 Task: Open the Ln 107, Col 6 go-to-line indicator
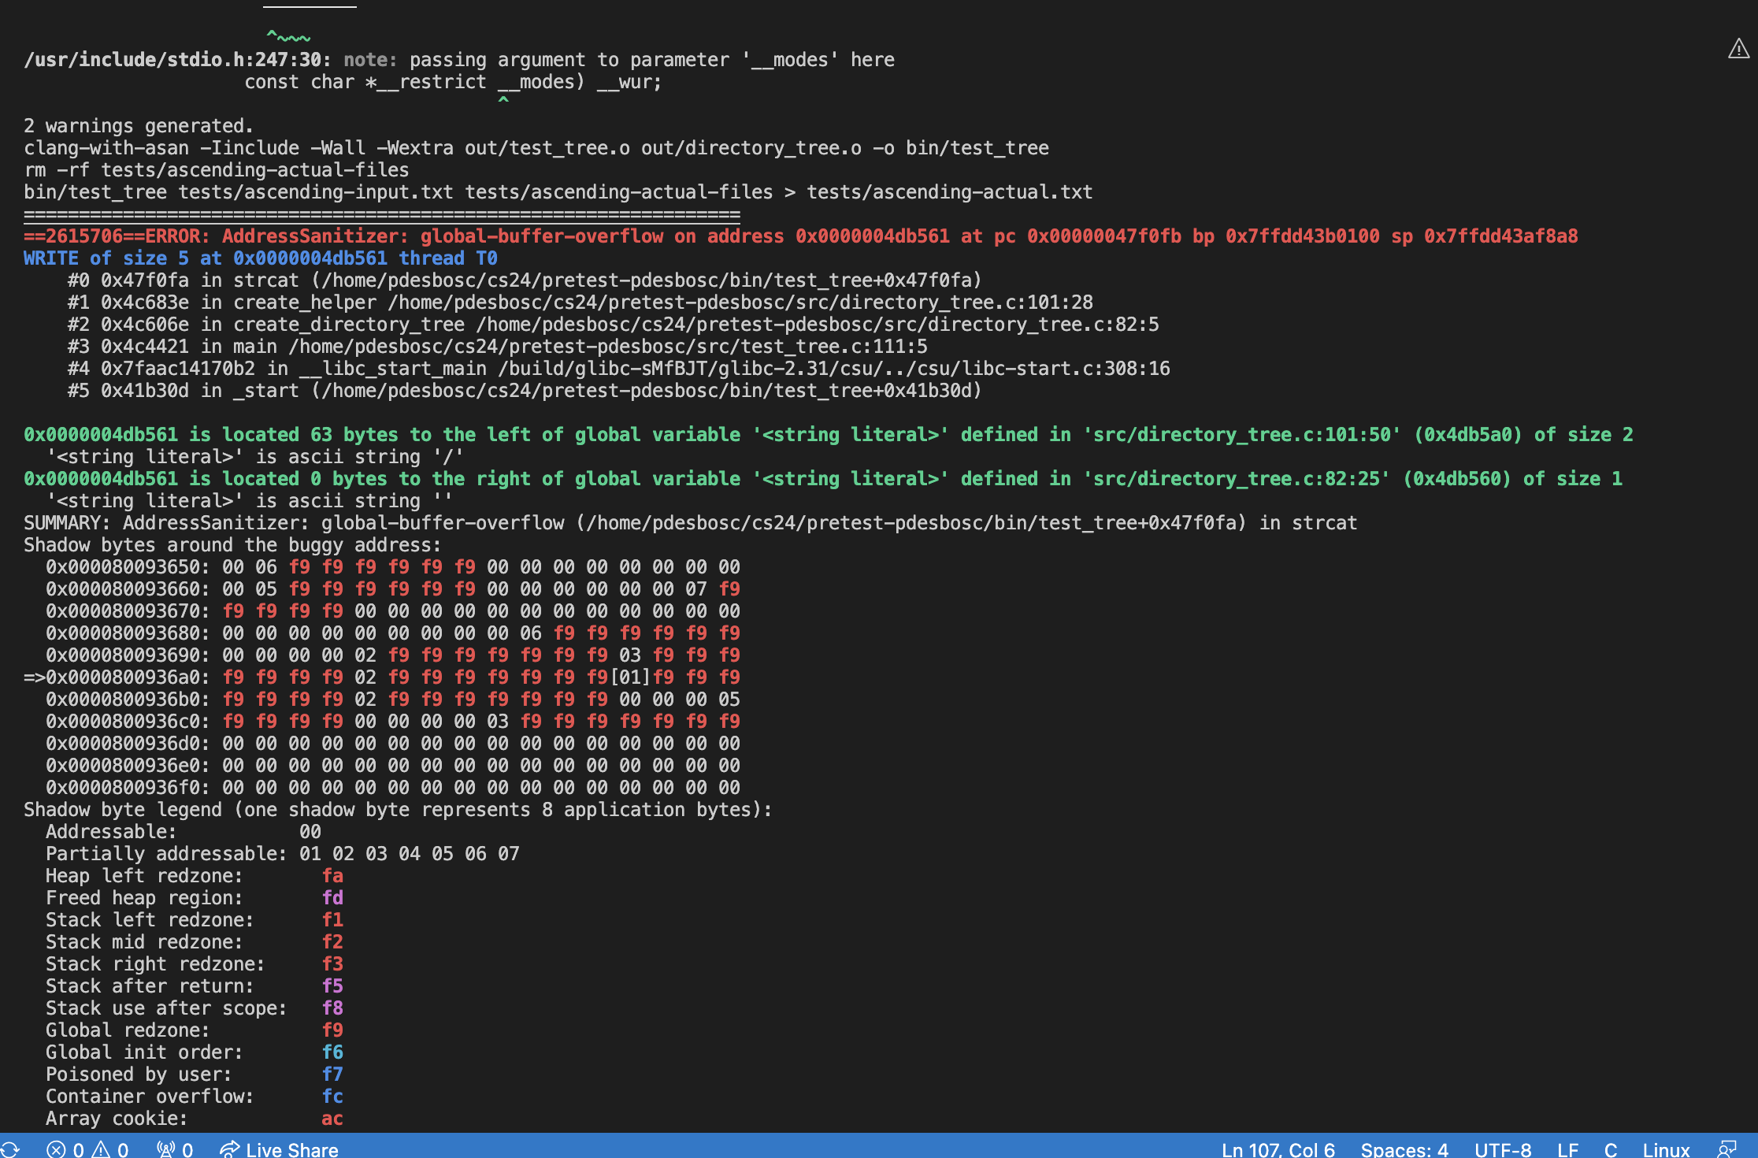(1278, 1149)
